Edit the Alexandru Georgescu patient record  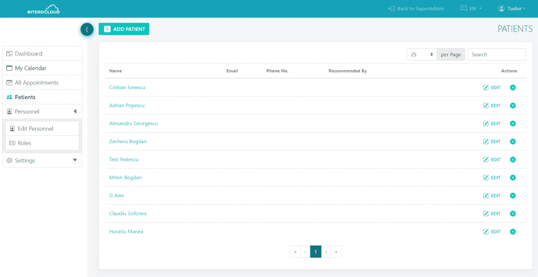(492, 124)
